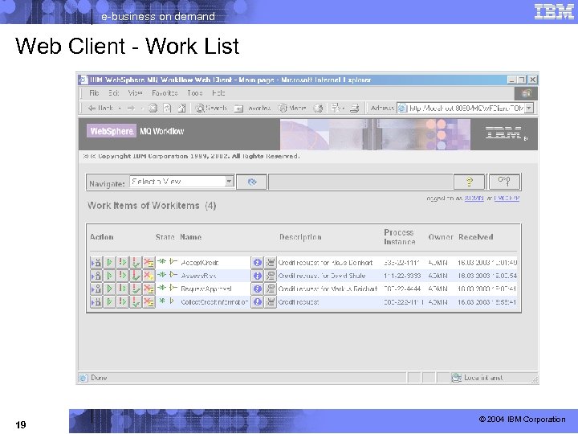Click the monitor icon beside CollectCreditInformation description

(x=271, y=302)
